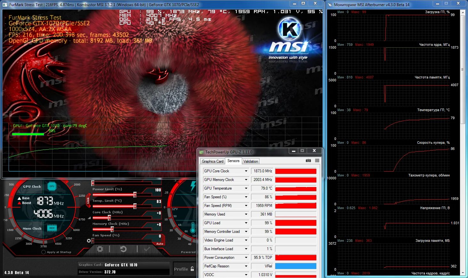Screen dimensions: 468x278
Task: Click Загрузка ГП graph in monitoring window
Action: click(393, 28)
